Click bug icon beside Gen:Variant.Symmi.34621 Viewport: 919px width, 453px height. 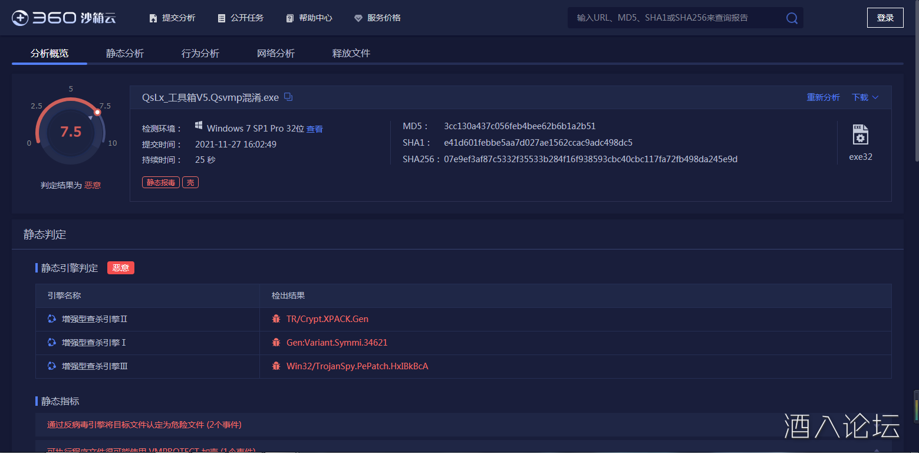(x=276, y=343)
